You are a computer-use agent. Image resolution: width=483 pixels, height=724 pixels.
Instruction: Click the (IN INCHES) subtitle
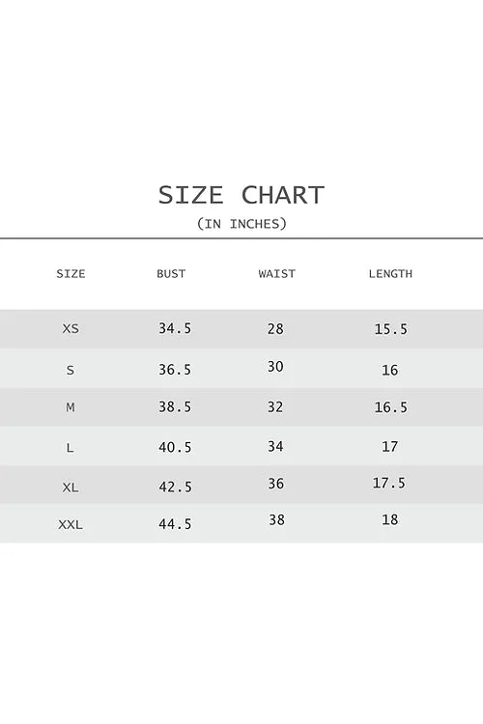click(241, 224)
